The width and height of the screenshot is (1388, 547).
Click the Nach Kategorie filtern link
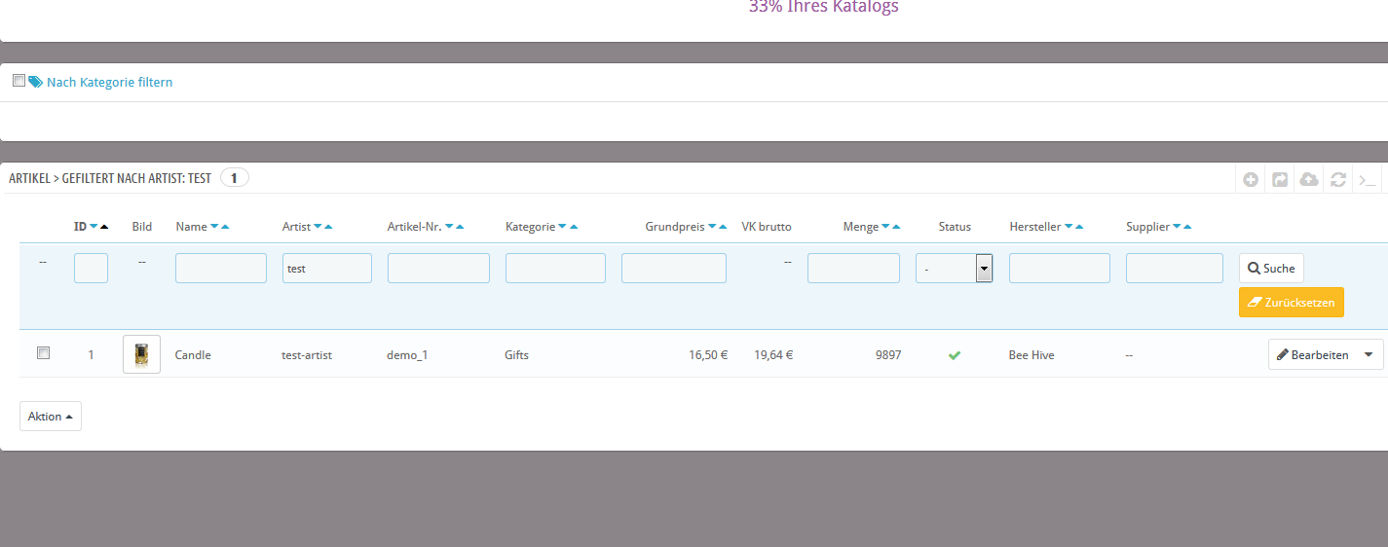(109, 83)
